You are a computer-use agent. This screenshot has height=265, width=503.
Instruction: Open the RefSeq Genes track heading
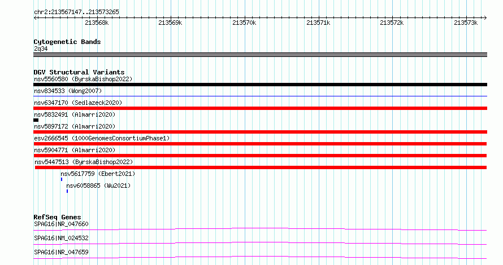[57, 217]
